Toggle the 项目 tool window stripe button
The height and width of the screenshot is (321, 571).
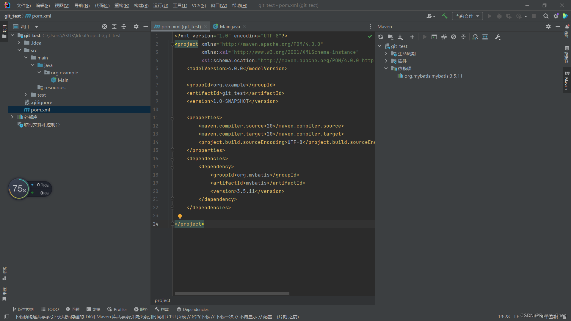click(4, 30)
